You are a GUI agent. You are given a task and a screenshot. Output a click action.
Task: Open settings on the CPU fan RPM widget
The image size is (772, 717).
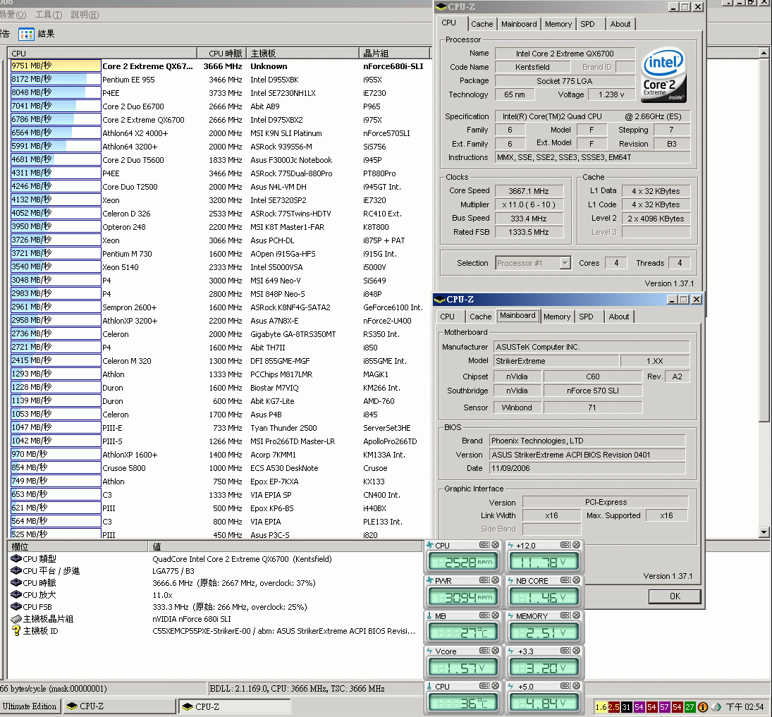point(484,545)
